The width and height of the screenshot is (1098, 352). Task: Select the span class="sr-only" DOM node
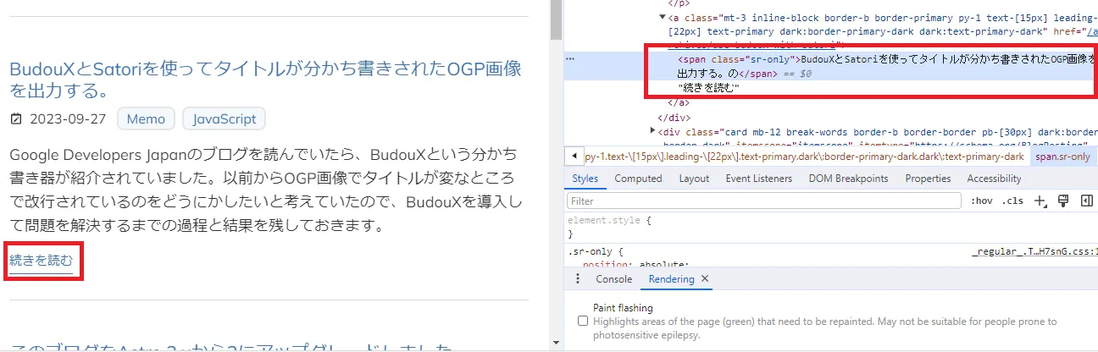point(886,66)
